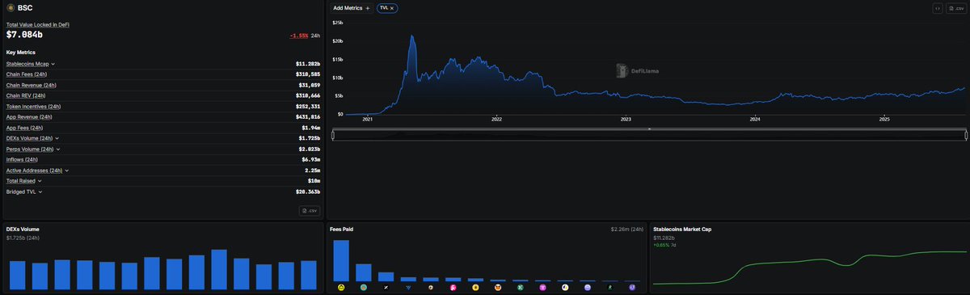Select the TVL metric tab

tap(384, 7)
